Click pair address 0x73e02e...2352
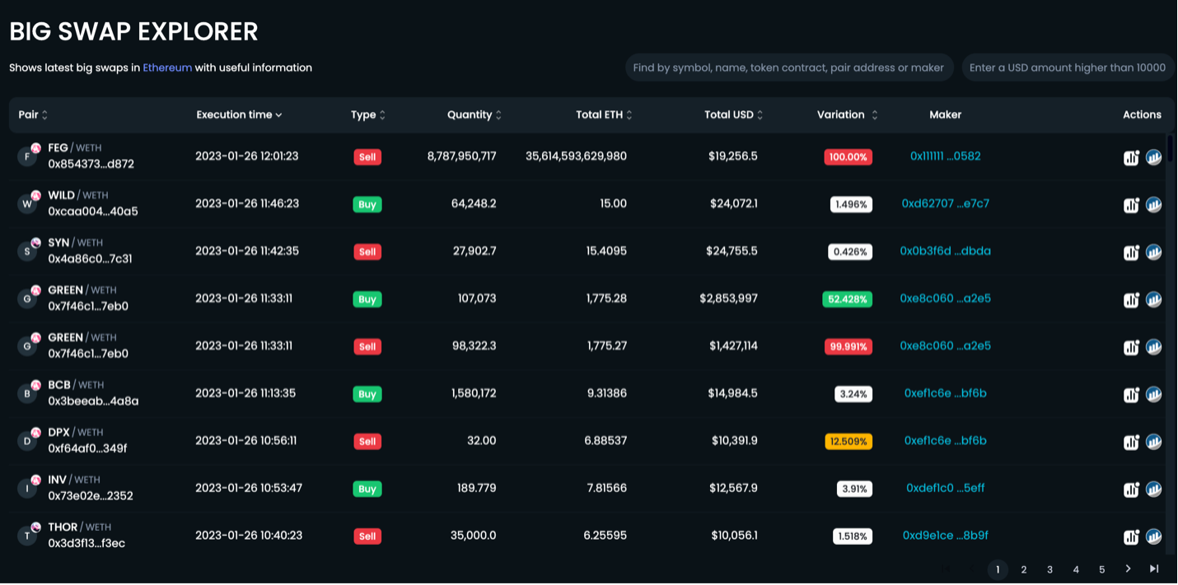The width and height of the screenshot is (1178, 585). coord(91,496)
